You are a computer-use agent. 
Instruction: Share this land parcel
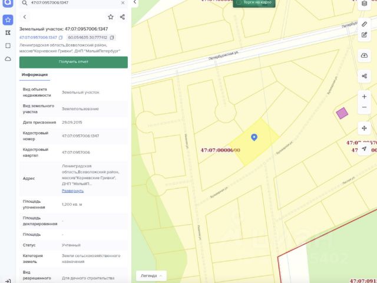pos(123,17)
